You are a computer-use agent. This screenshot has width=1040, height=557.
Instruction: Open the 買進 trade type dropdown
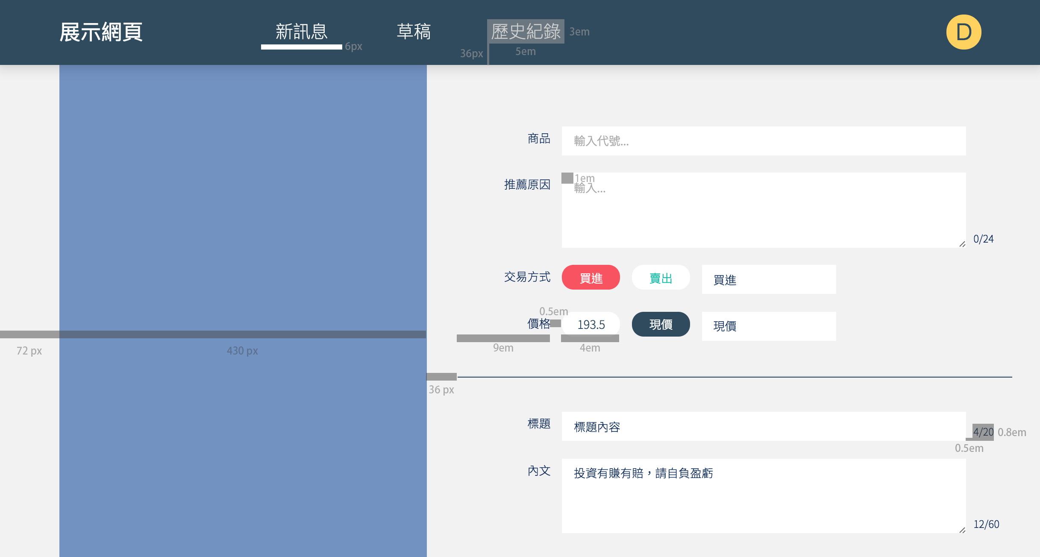[x=769, y=279]
